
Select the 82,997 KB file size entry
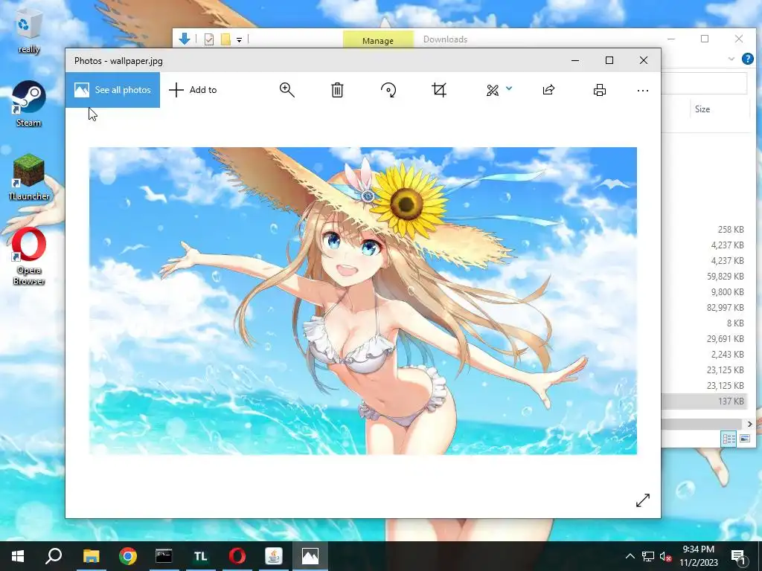(725, 307)
